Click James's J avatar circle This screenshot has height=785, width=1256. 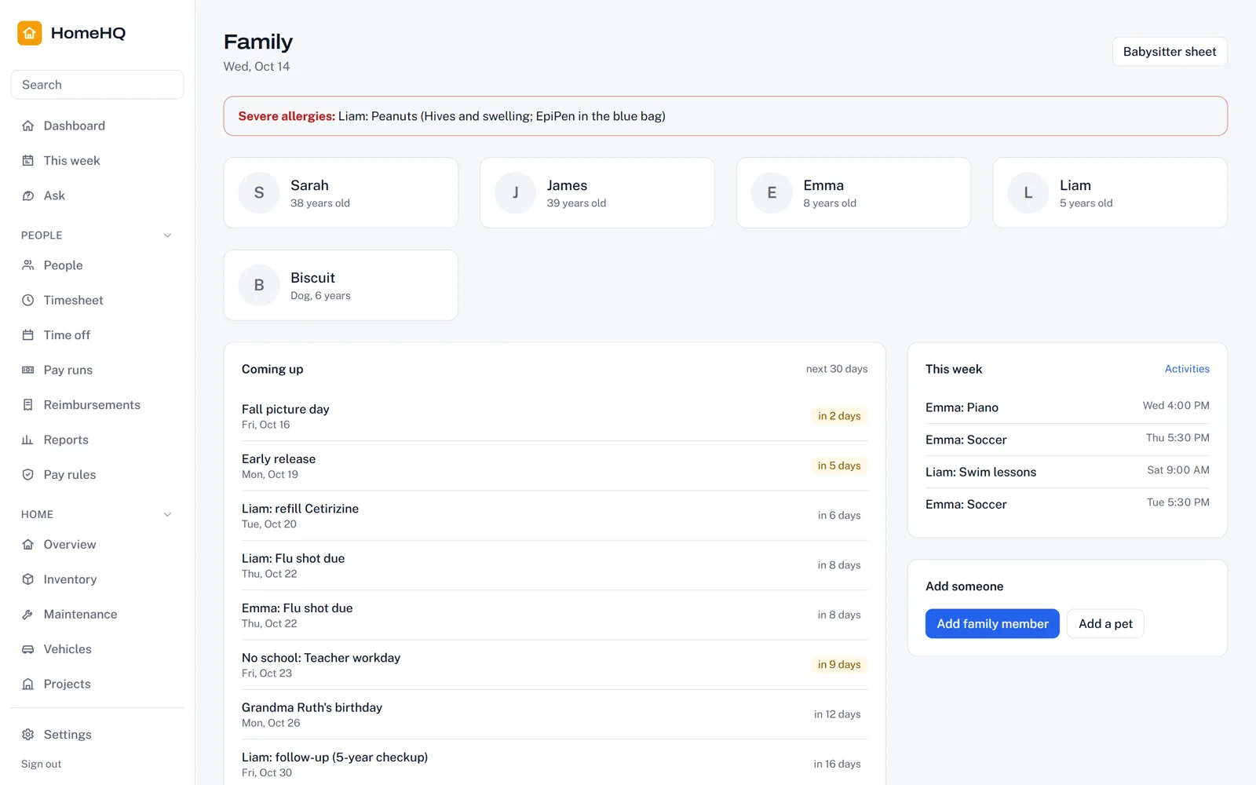coord(515,193)
